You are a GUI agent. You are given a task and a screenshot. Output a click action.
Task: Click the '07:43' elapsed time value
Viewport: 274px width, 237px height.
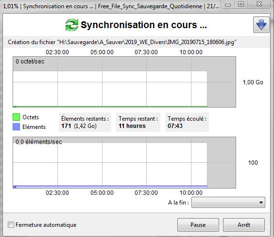(175, 126)
